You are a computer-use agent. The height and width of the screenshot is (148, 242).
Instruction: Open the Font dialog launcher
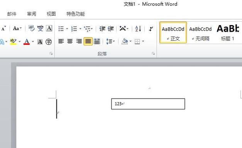pos(51,54)
